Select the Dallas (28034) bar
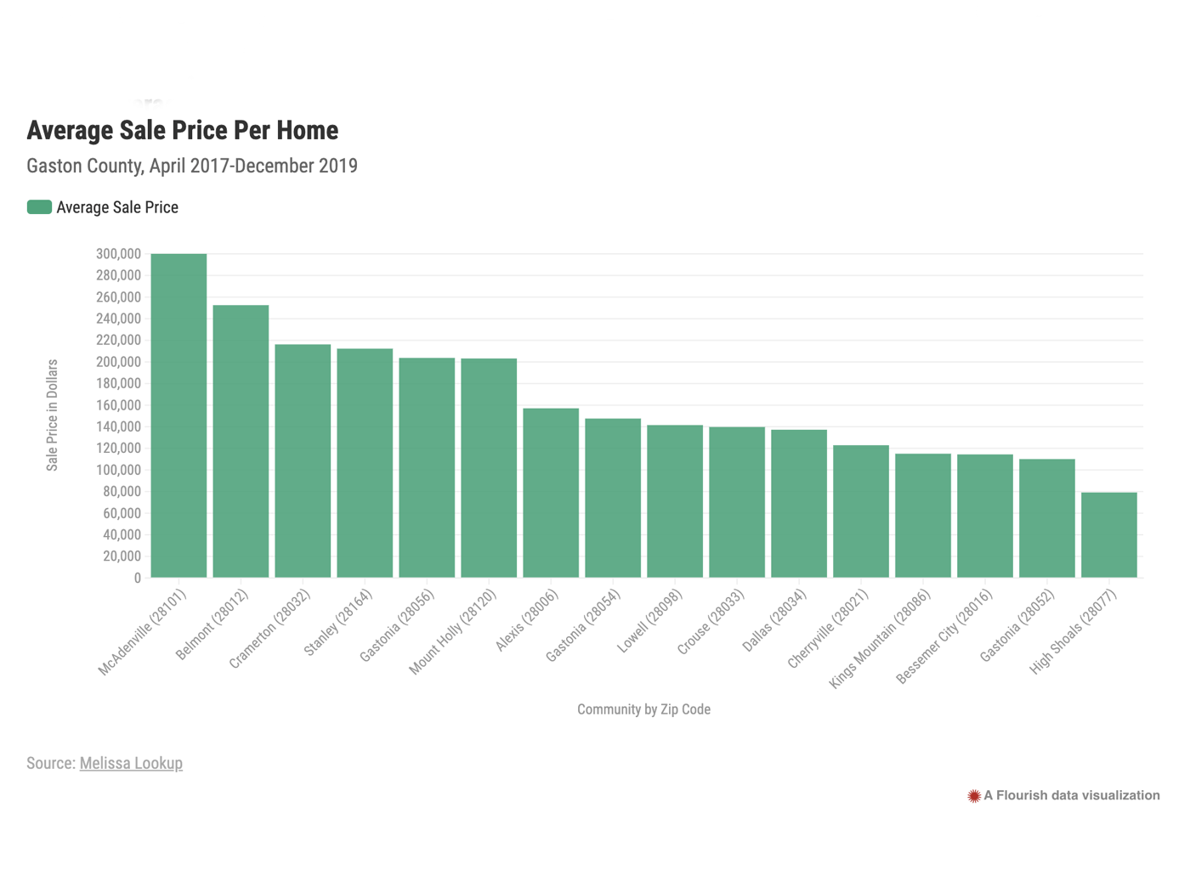Image resolution: width=1190 pixels, height=892 pixels. point(799,504)
